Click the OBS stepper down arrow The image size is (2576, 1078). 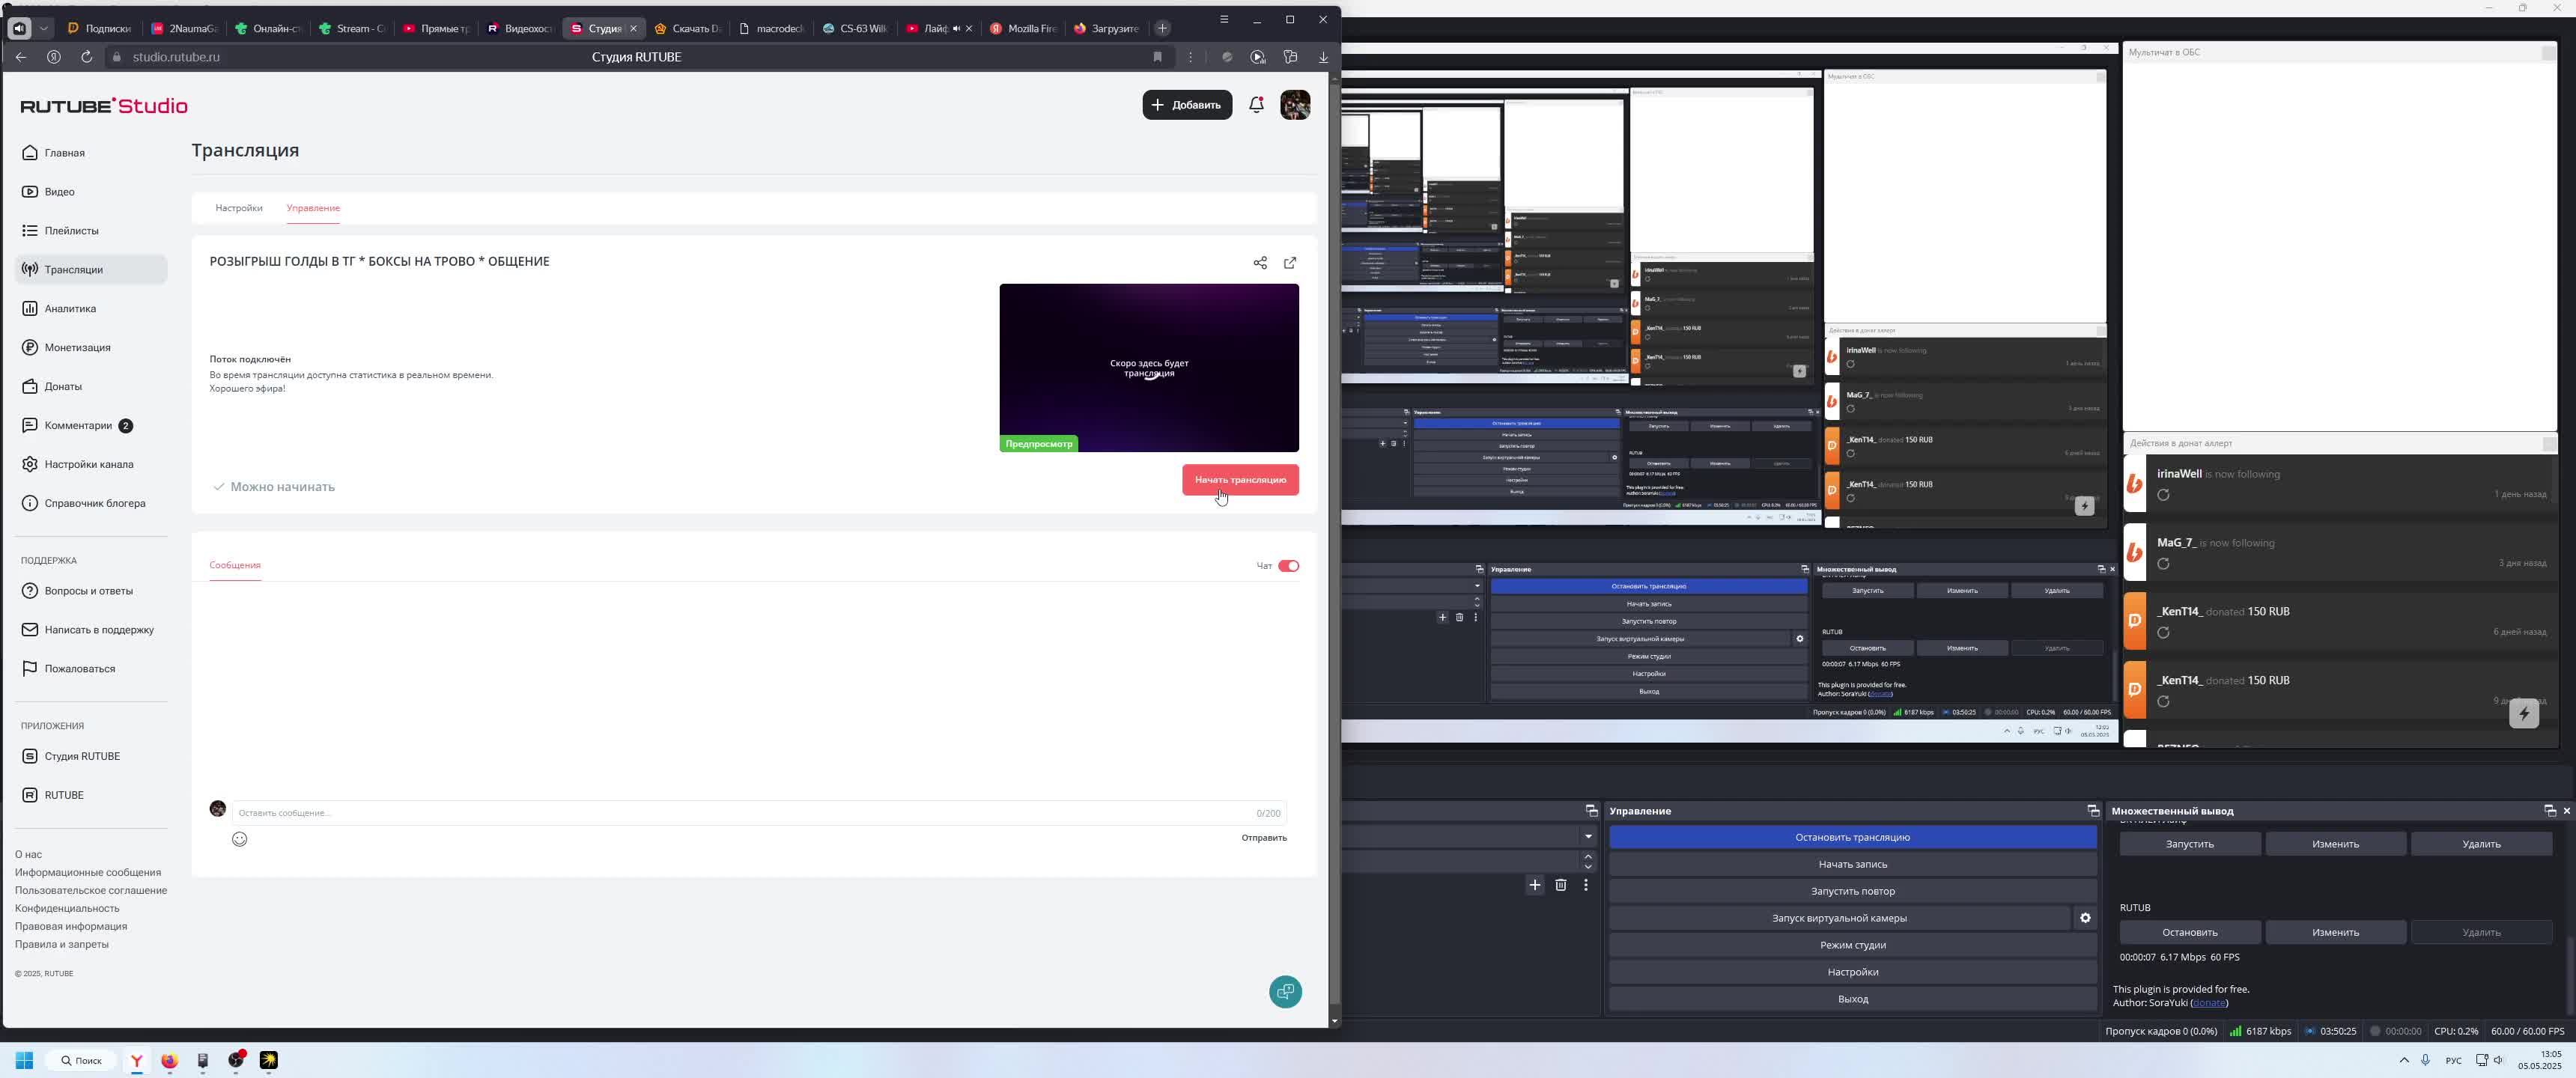coord(1588,867)
